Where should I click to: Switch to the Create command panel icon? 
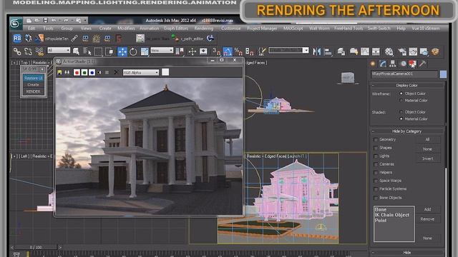(x=373, y=64)
